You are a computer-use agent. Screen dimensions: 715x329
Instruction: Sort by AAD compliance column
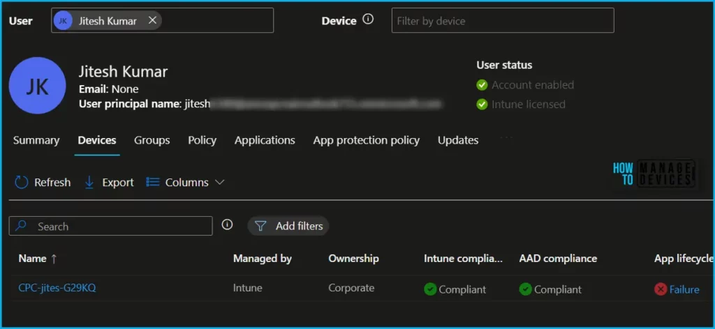(558, 259)
